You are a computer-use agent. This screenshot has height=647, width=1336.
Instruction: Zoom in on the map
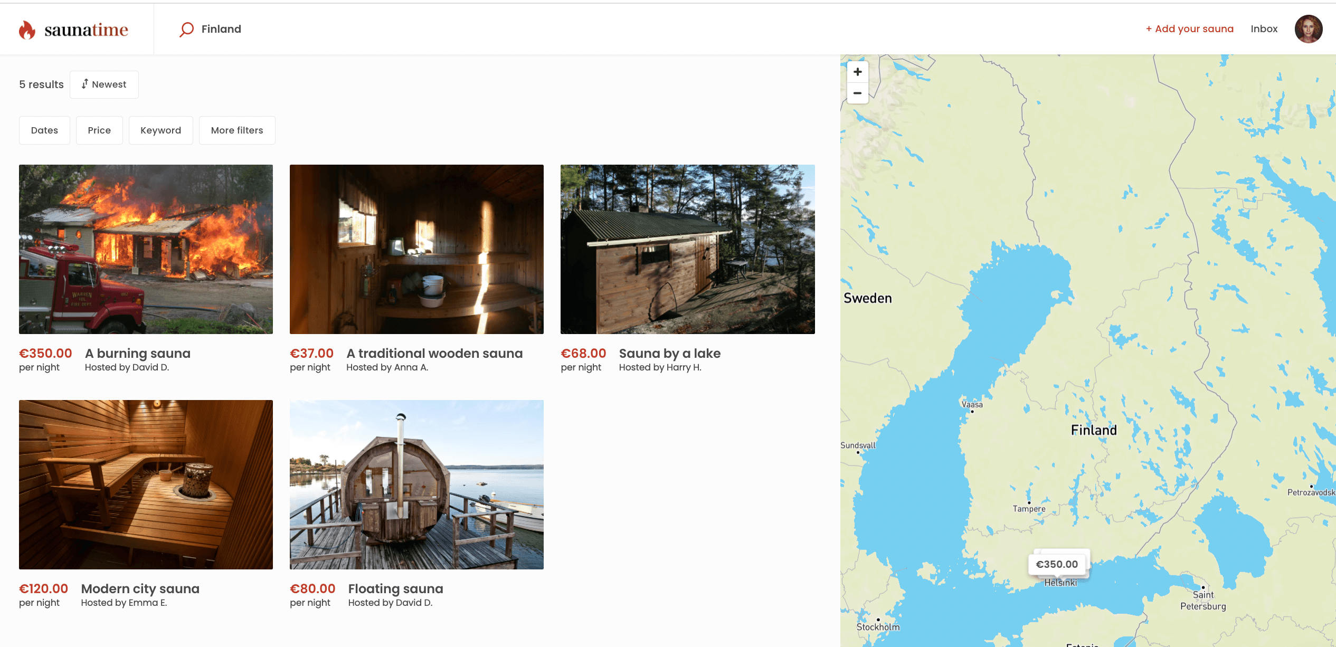pos(857,72)
